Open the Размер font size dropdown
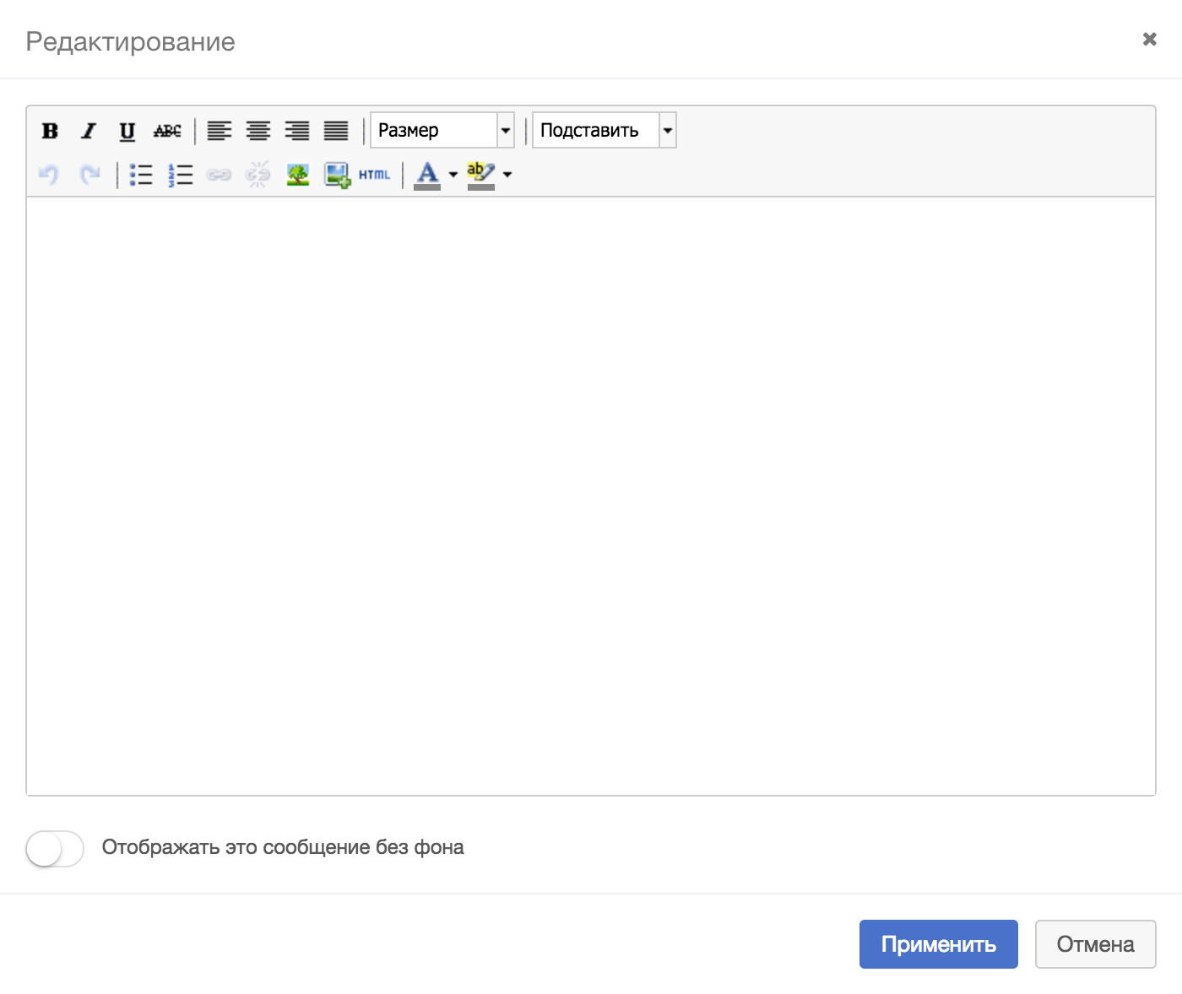The image size is (1182, 994). point(442,131)
